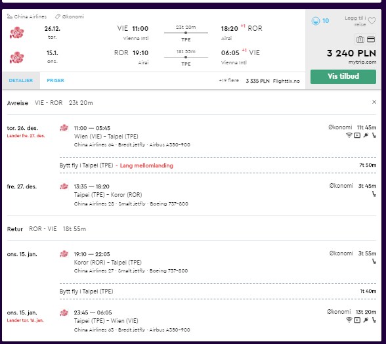Click the carry-on baggage icon
The height and width of the screenshot is (344, 386).
(x=360, y=39)
